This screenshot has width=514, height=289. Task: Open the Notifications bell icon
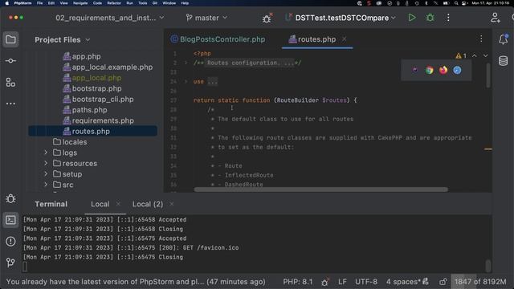click(x=504, y=39)
